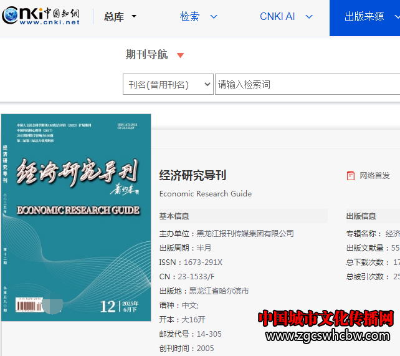
Task: Click the caret arrow next to 总库
Action: click(134, 17)
